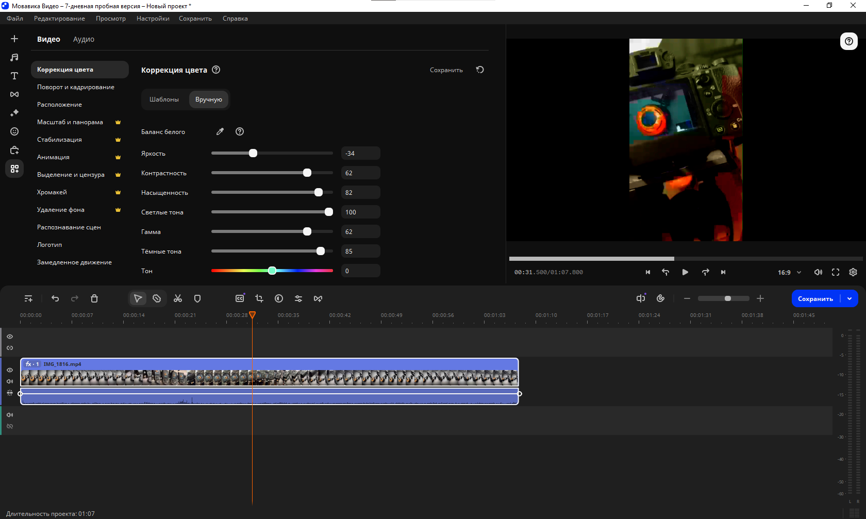
Task: Open the Stickers panel with smiley icon
Action: coord(14,131)
